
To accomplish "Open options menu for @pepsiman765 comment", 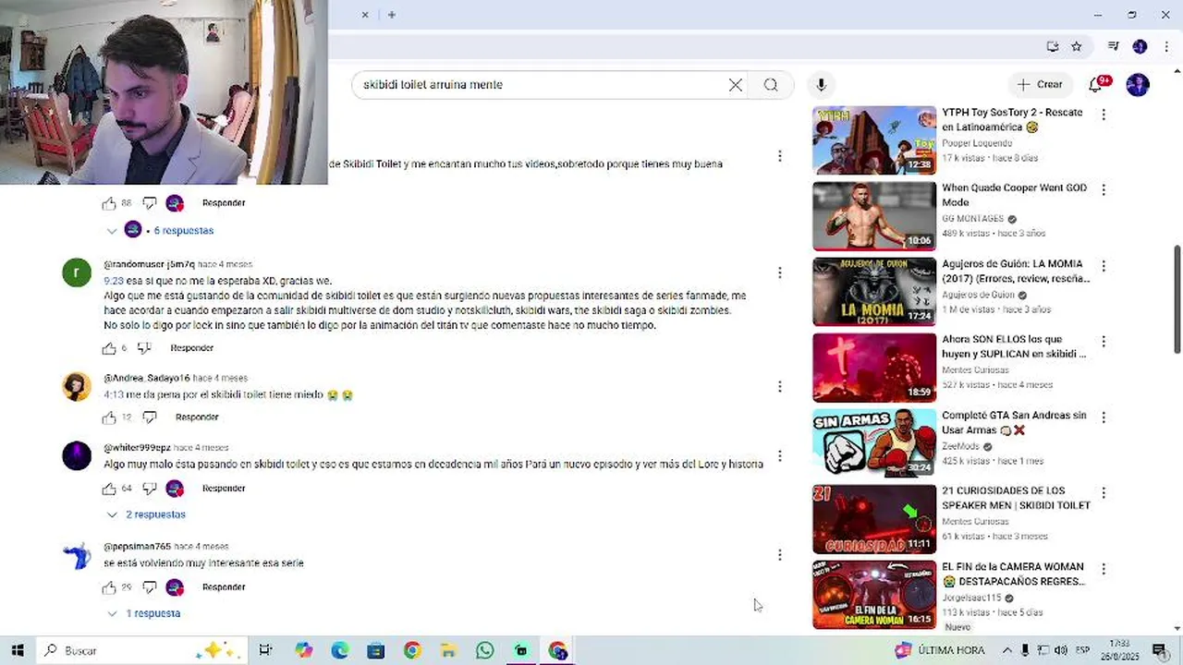I will tap(780, 554).
